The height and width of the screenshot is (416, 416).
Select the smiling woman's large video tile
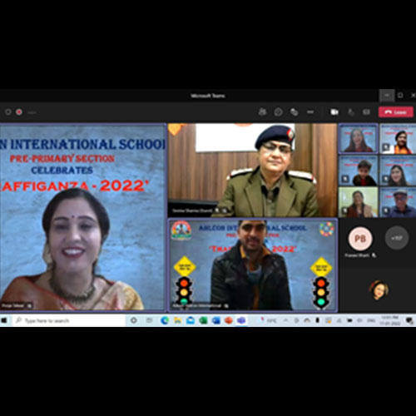pos(83,217)
